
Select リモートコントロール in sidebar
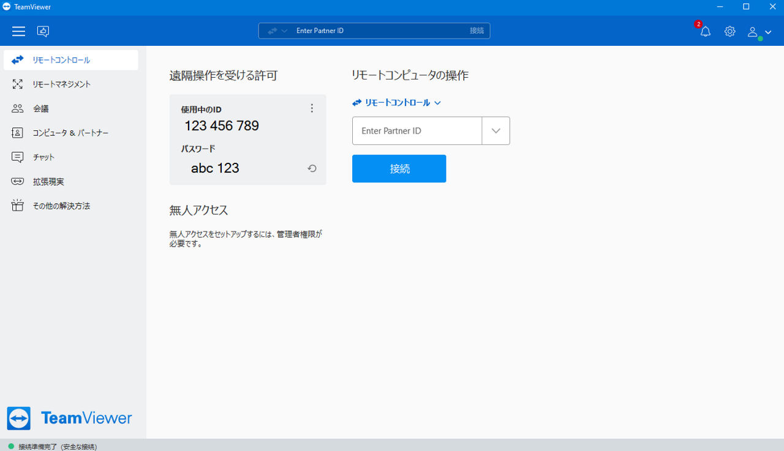pos(70,60)
